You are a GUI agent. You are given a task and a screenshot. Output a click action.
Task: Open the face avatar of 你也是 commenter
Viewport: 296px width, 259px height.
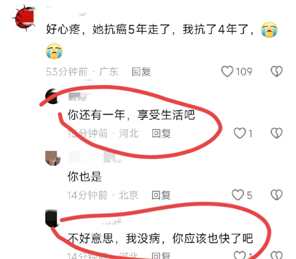click(53, 159)
